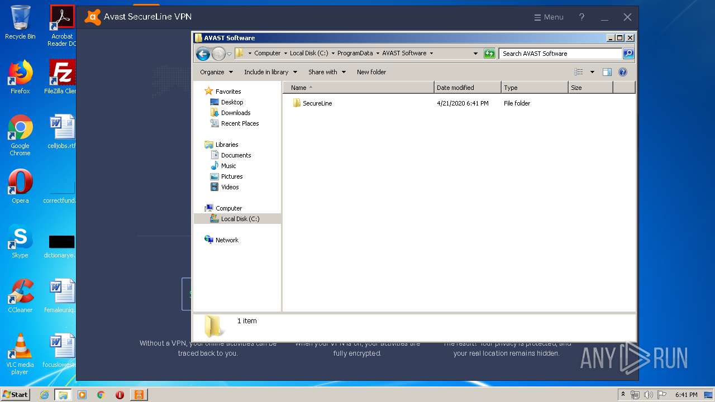Click the Computer breadcrumb in address bar
This screenshot has height=402, width=715.
[267, 54]
